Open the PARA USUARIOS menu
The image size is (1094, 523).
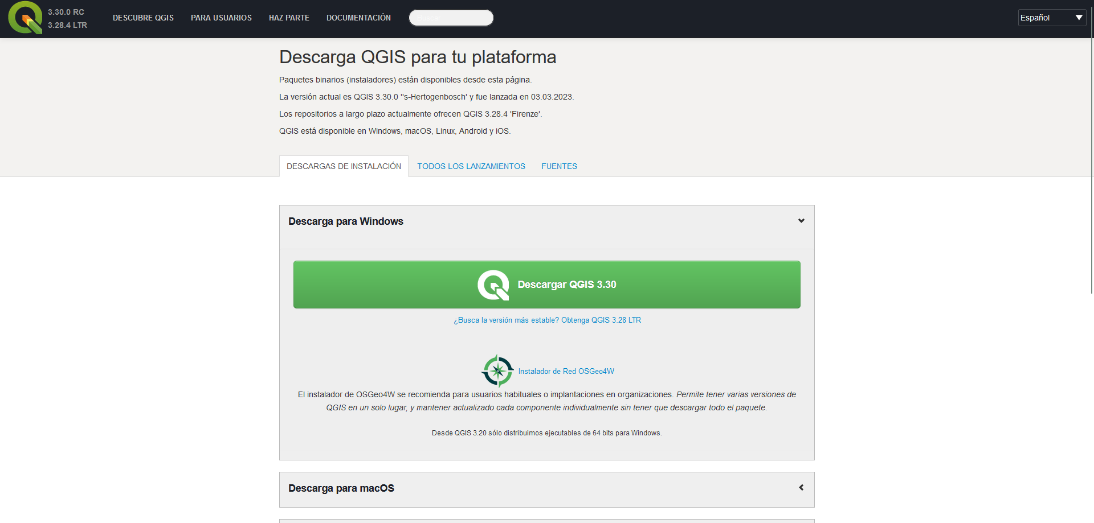221,18
